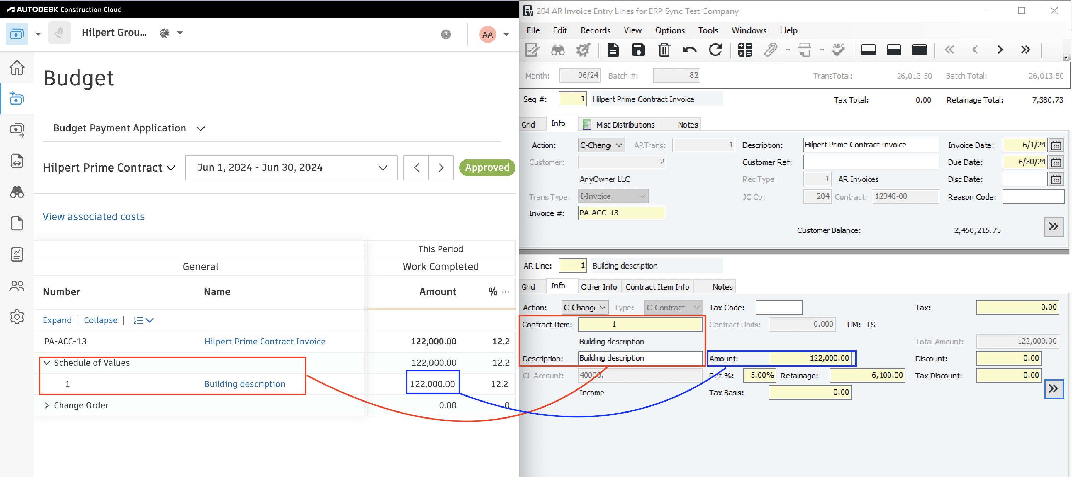Go to next payment period arrow button
The image size is (1072, 477).
(441, 168)
